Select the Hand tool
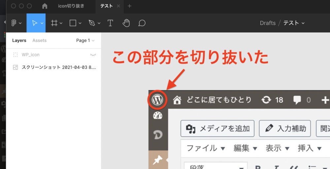This screenshot has height=169, width=330. (126, 23)
